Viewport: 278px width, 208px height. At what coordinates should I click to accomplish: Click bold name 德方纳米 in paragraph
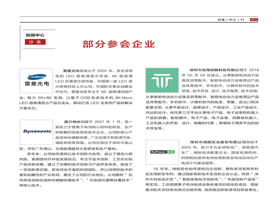click(x=72, y=122)
